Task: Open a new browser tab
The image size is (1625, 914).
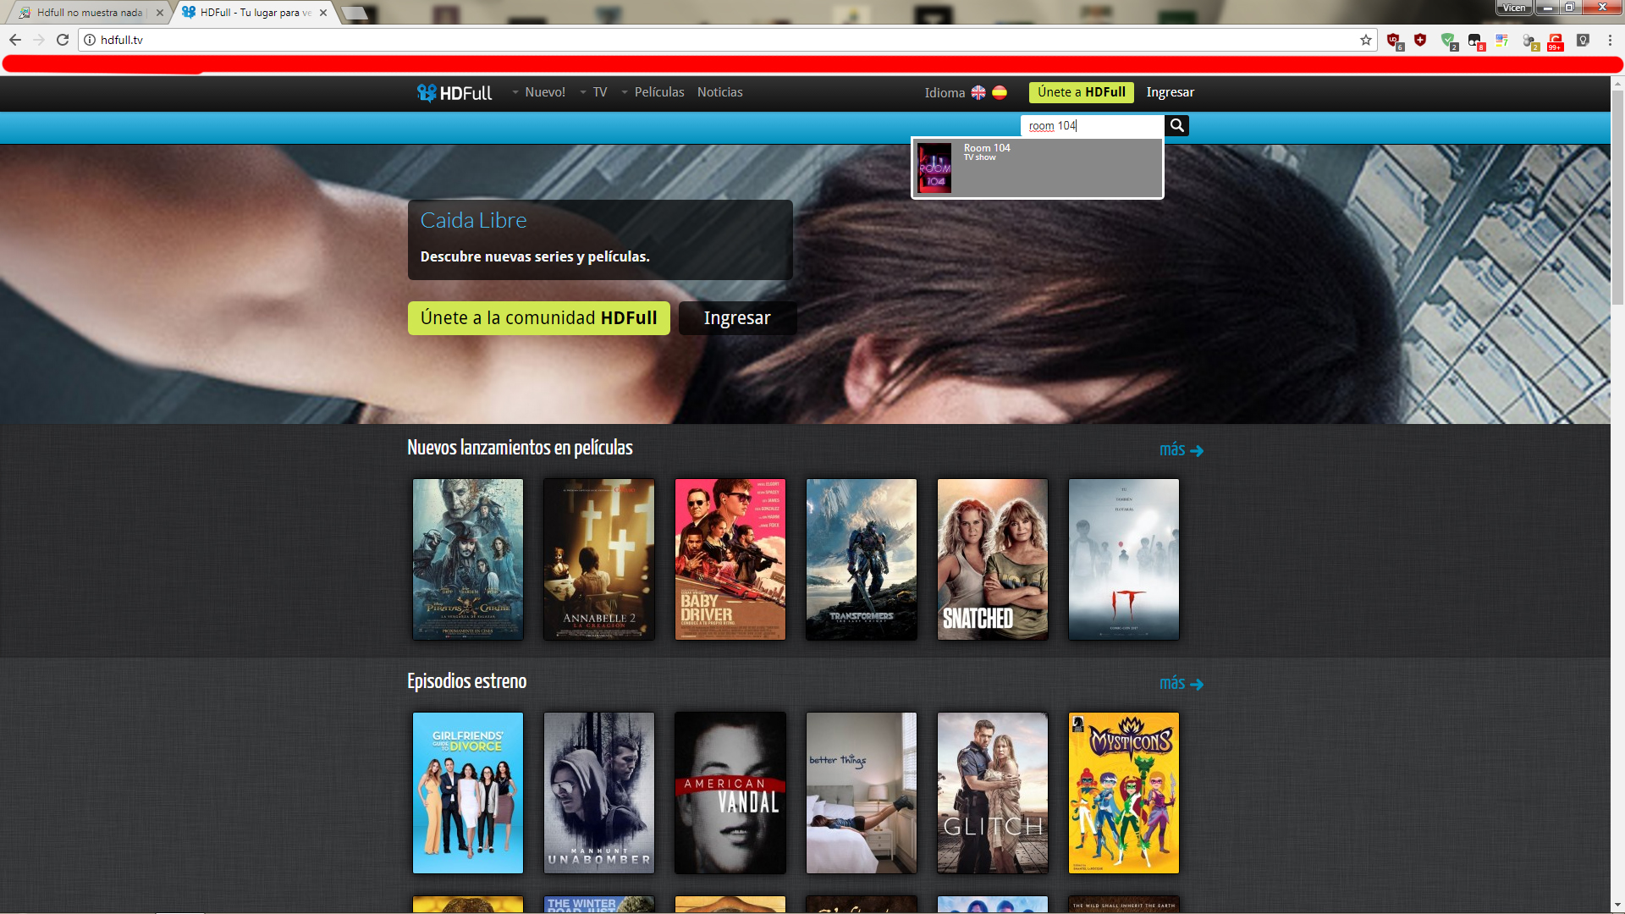Action: 355,13
